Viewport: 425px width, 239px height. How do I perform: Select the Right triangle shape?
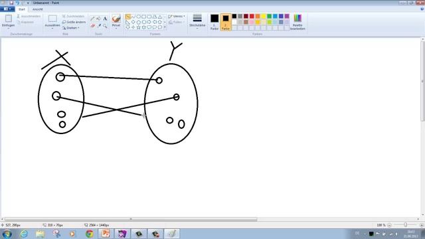[x=128, y=22]
